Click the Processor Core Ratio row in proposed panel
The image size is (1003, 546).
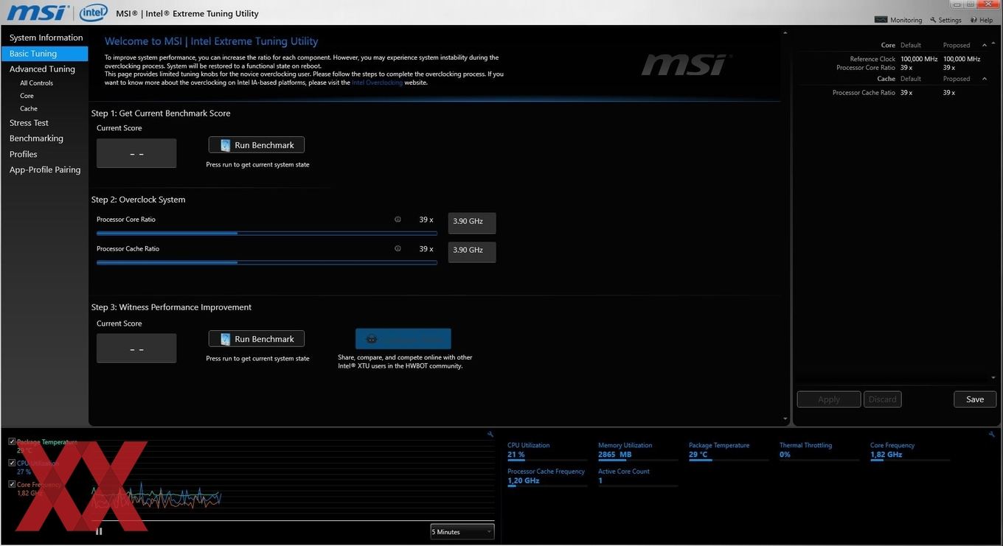click(x=894, y=68)
